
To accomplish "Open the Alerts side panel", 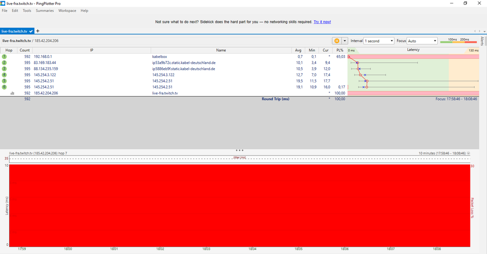I will click(x=482, y=41).
